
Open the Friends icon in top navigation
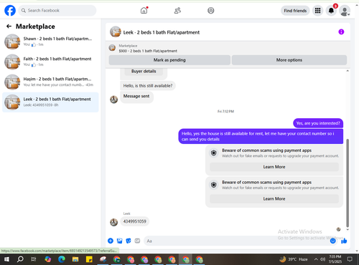177,11
